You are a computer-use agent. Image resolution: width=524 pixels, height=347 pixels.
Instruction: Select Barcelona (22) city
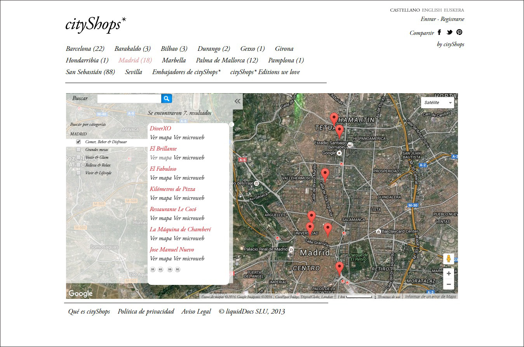pyautogui.click(x=85, y=49)
